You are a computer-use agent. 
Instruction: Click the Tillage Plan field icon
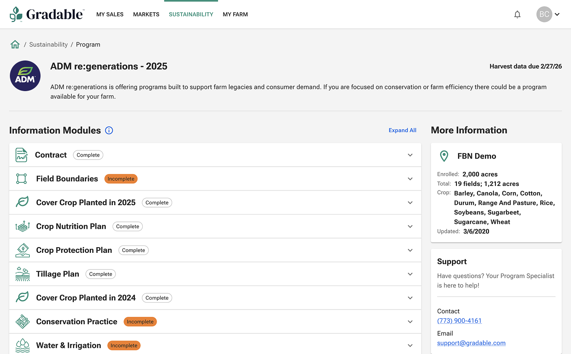[22, 274]
